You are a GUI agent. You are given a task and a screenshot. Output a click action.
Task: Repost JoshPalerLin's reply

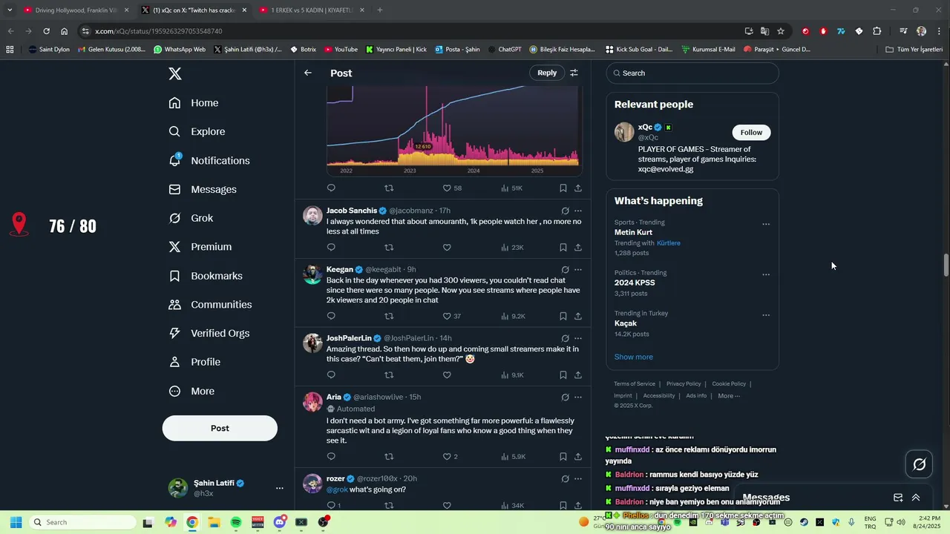pyautogui.click(x=389, y=375)
